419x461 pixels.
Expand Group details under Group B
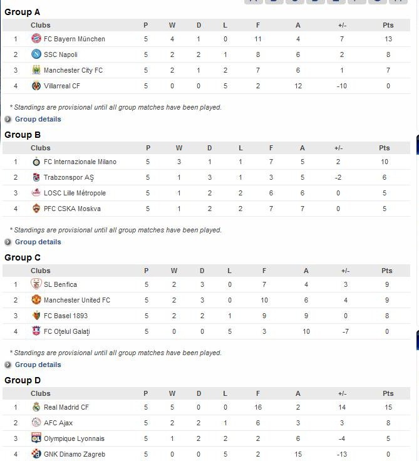(x=38, y=242)
